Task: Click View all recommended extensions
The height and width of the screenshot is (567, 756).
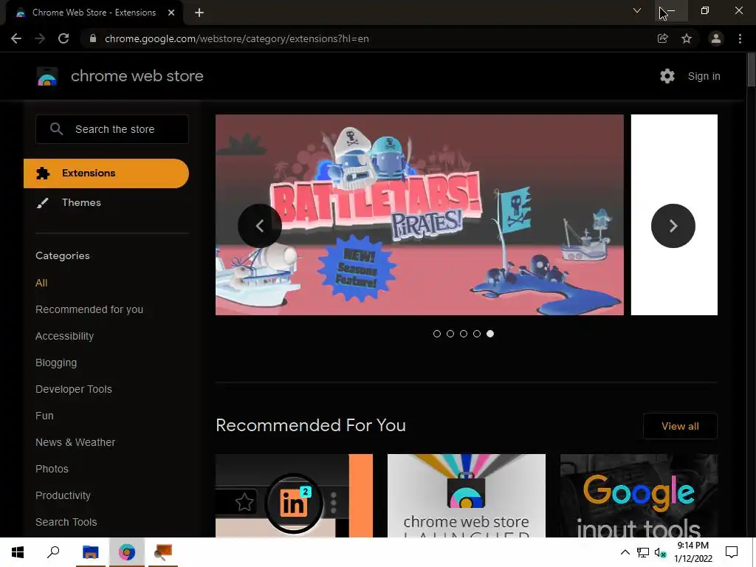Action: pos(680,426)
